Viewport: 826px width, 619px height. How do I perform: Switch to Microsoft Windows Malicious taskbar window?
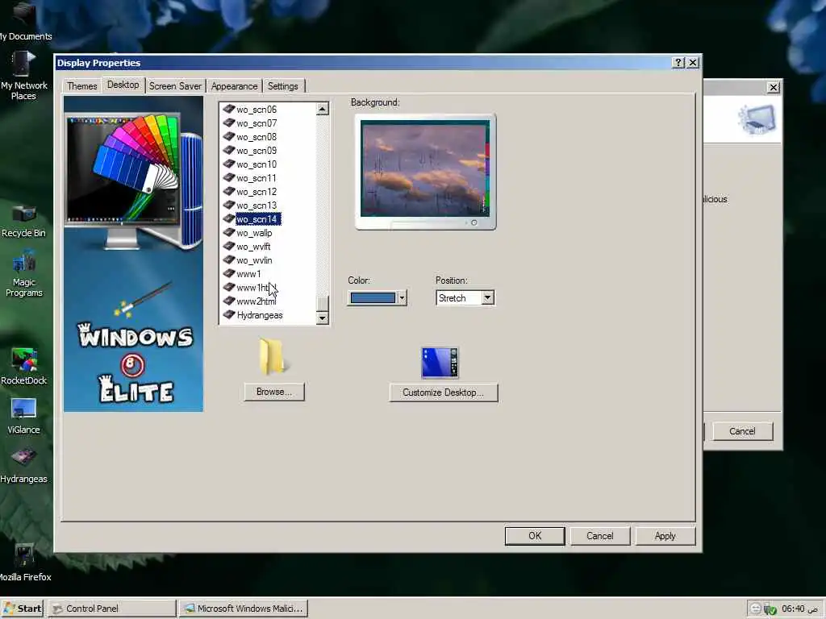click(x=244, y=609)
